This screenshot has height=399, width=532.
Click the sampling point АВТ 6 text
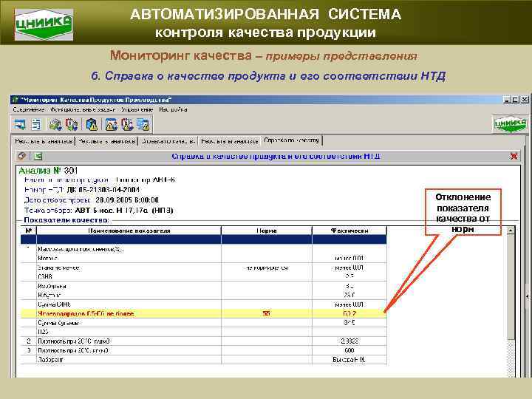coord(124,211)
